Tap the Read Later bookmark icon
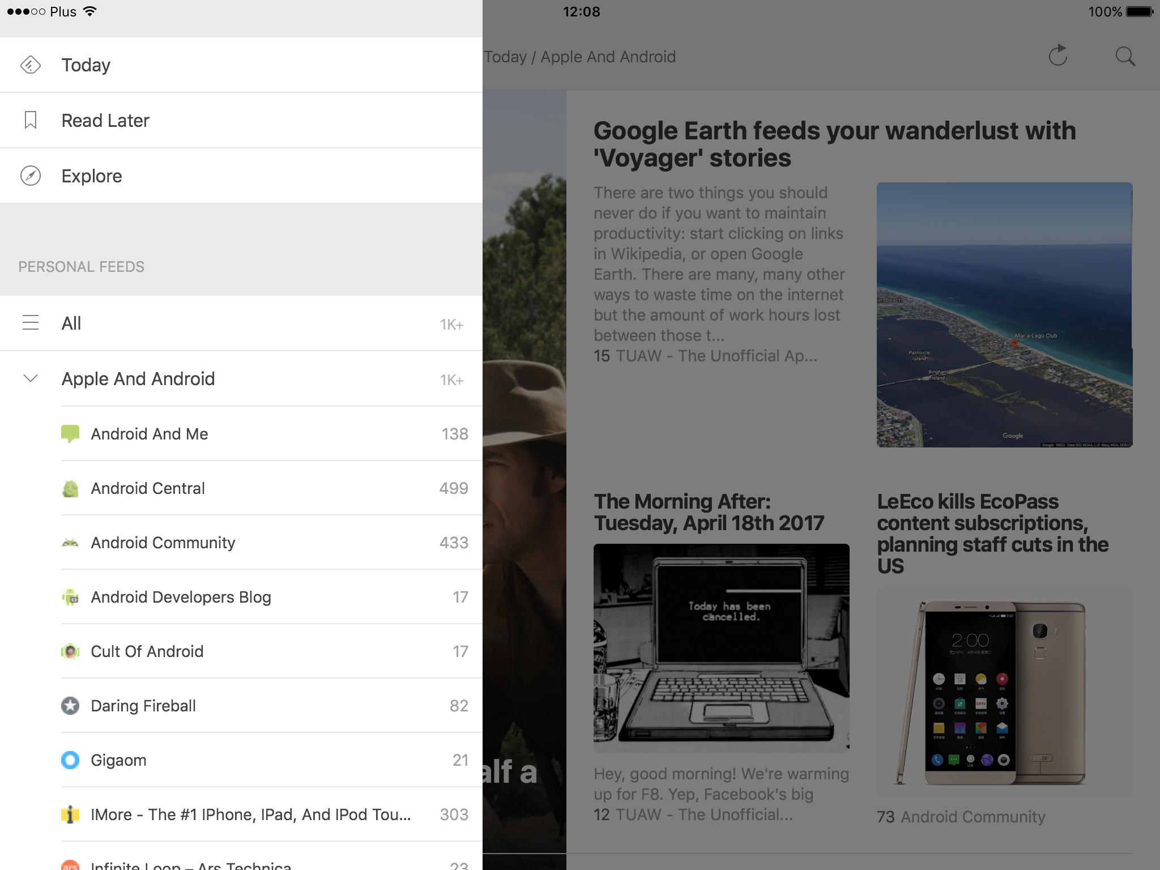This screenshot has width=1160, height=870. 31,120
